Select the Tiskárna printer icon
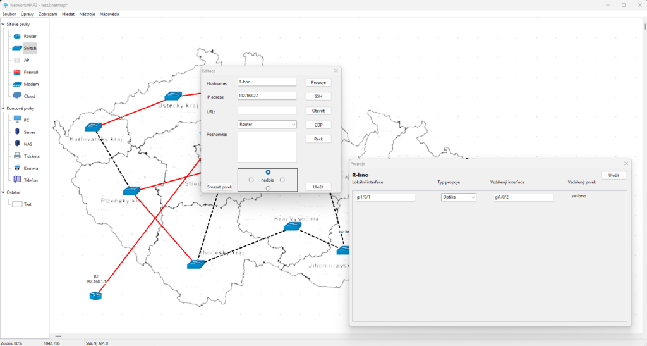This screenshot has width=647, height=346. (17, 156)
